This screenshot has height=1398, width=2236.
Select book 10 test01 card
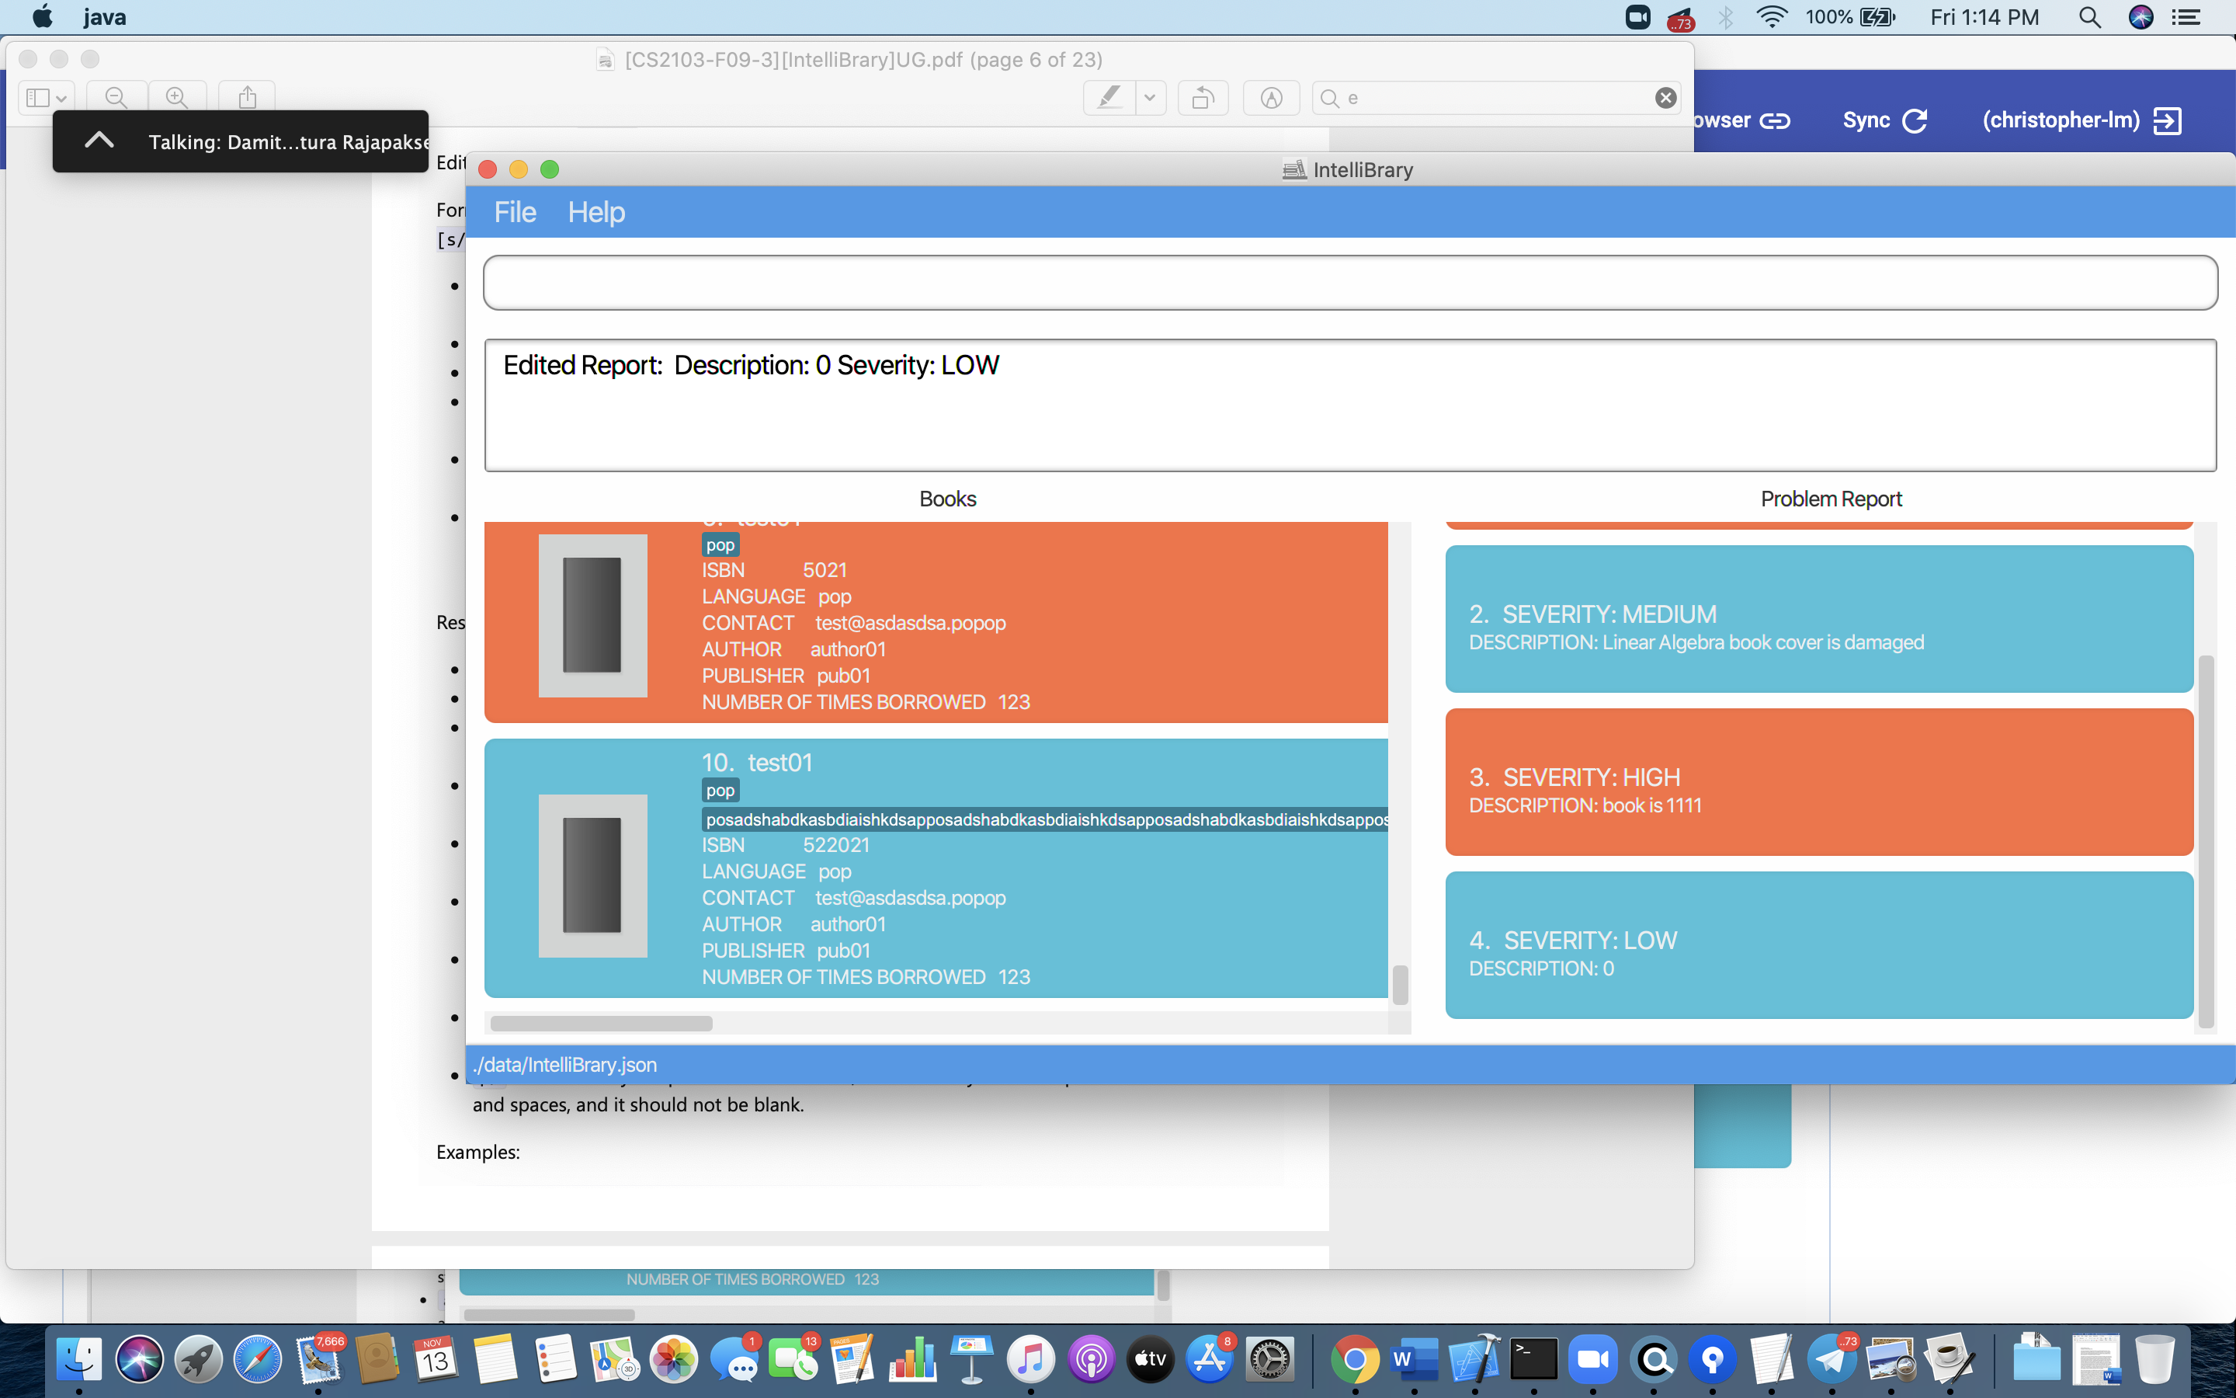pyautogui.click(x=936, y=868)
